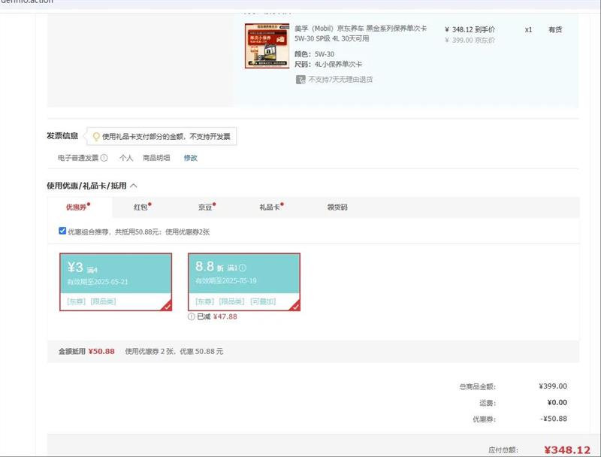
Task: Collapse the coupon/gift card/offset section
Action: (134, 186)
